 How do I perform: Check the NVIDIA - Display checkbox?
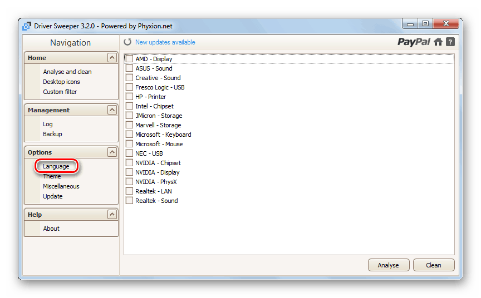coord(130,172)
